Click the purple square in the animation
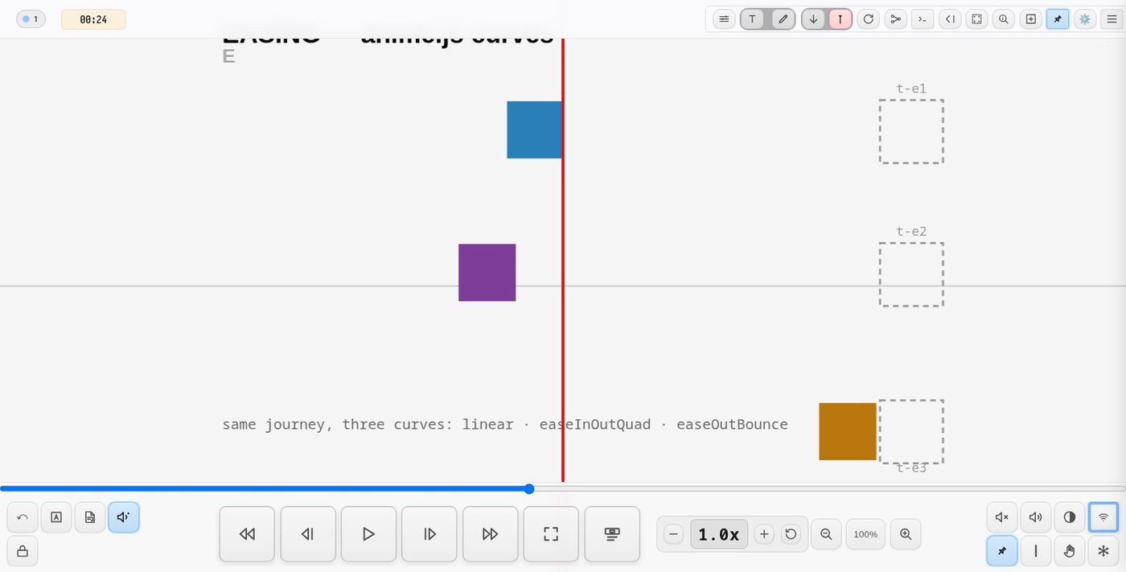This screenshot has width=1126, height=572. [487, 273]
